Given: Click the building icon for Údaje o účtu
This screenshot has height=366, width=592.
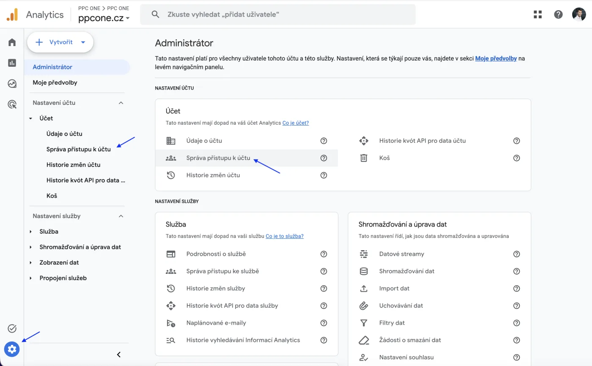Looking at the screenshot, I should (x=171, y=141).
